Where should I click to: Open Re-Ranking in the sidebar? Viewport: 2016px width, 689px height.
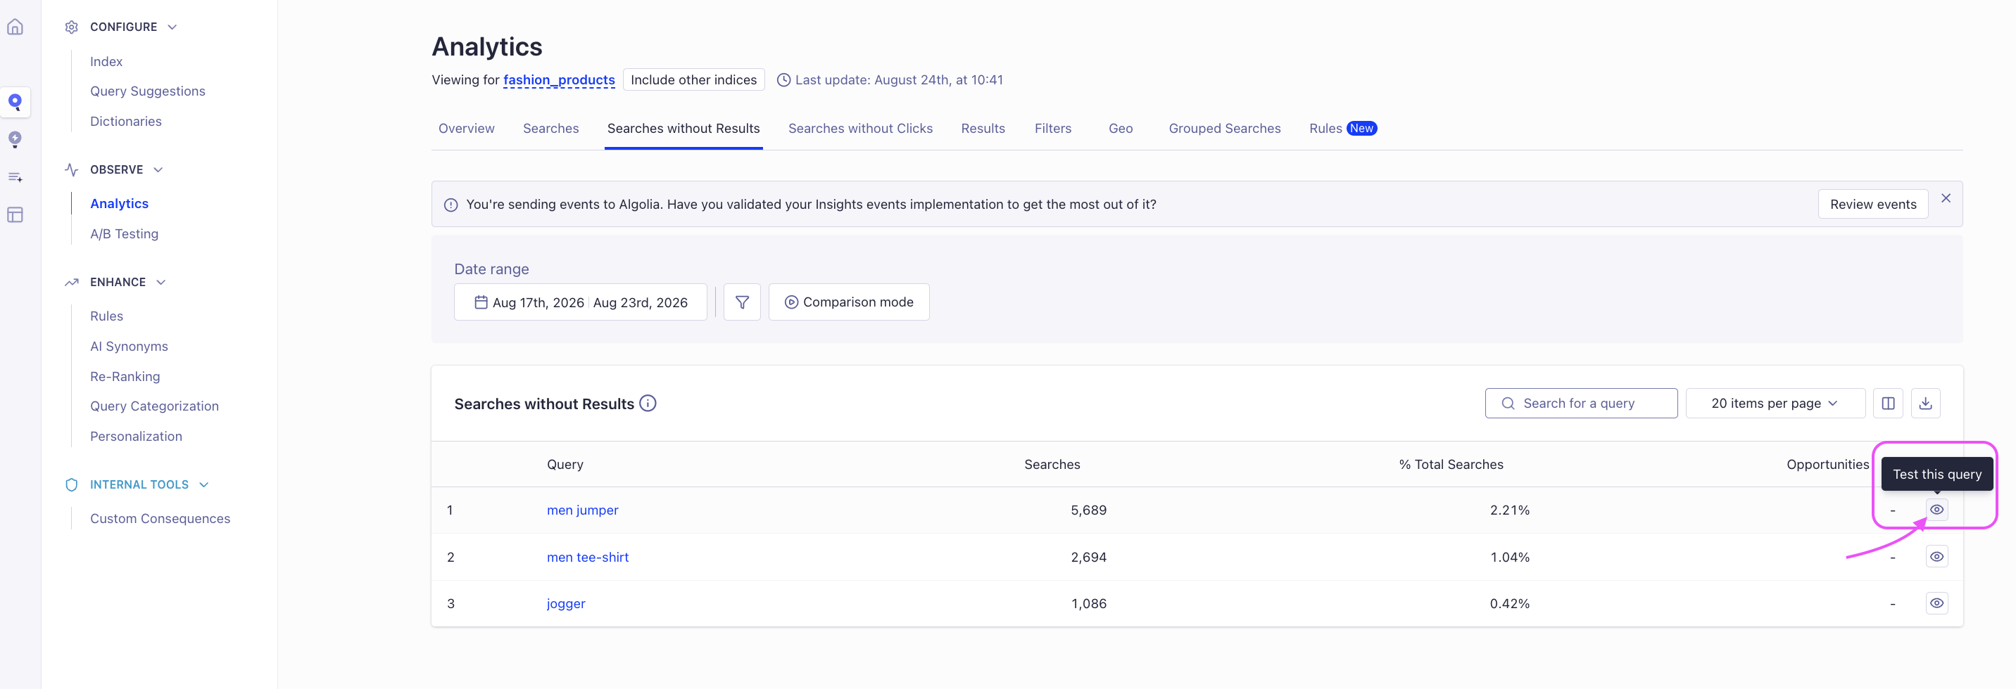[x=125, y=376]
